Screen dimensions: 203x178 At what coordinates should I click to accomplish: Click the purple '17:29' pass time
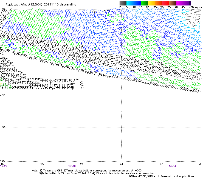(x=4, y=166)
